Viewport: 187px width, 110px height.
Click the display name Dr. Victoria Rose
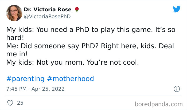[48, 10]
